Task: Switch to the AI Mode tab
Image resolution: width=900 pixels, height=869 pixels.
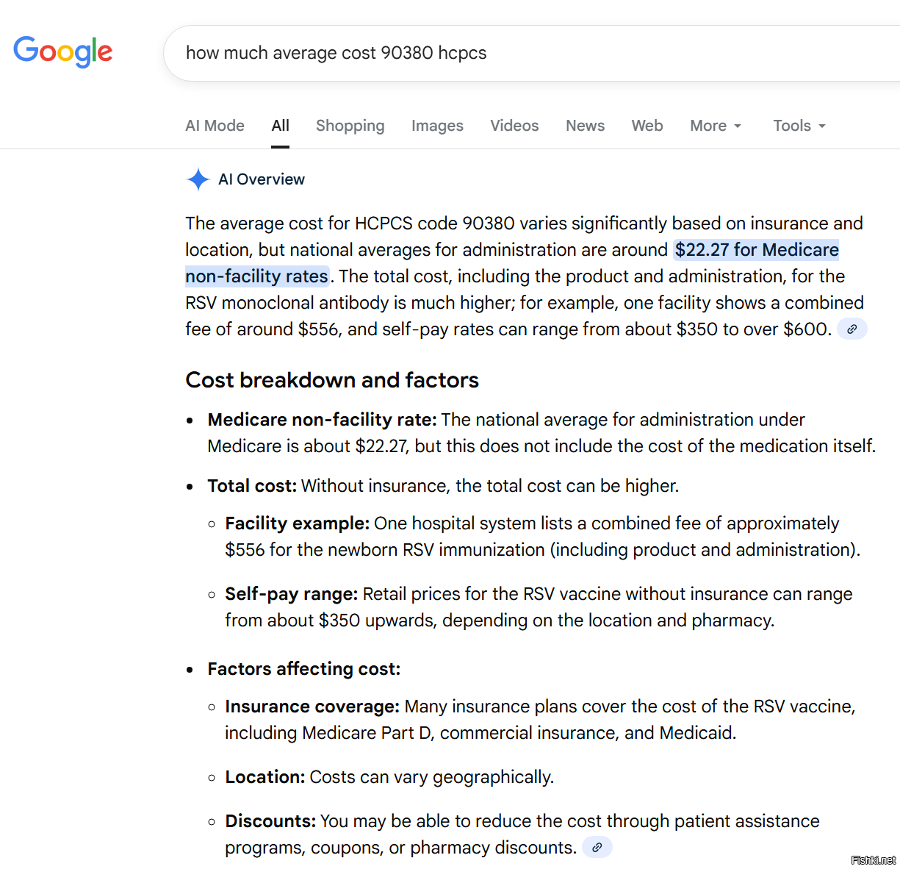Action: pos(215,126)
